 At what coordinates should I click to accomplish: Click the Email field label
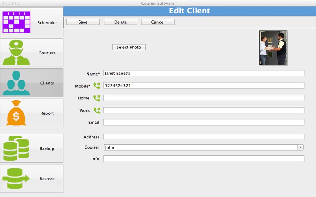94,122
